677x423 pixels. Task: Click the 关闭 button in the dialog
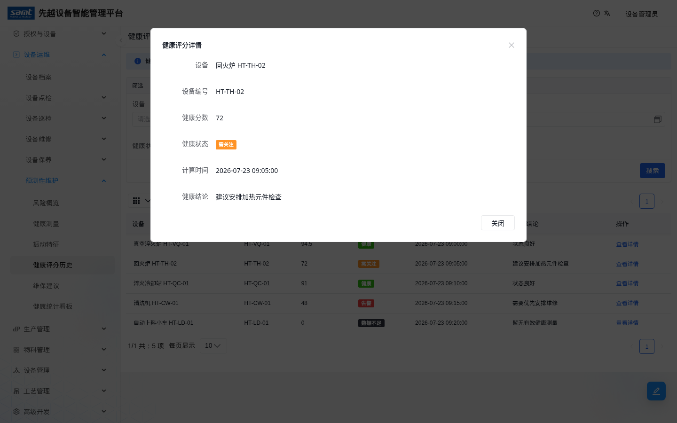pyautogui.click(x=498, y=223)
